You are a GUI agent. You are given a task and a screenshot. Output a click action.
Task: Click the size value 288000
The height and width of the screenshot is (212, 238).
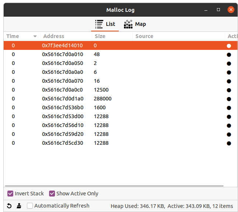[103, 99]
